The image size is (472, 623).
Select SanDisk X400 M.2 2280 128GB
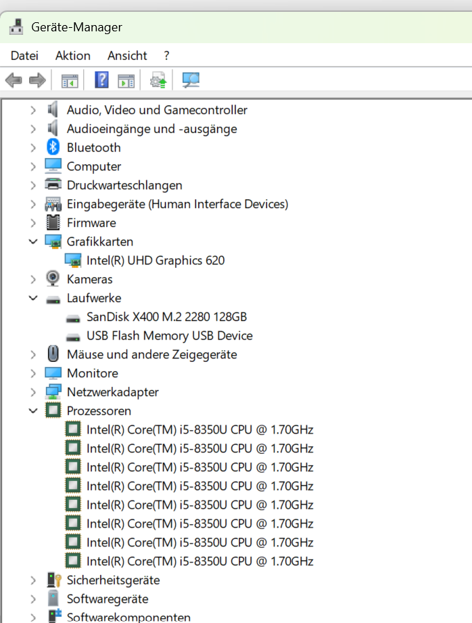(167, 317)
